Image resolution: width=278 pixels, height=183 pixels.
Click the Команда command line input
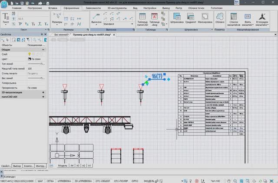pos(140,176)
